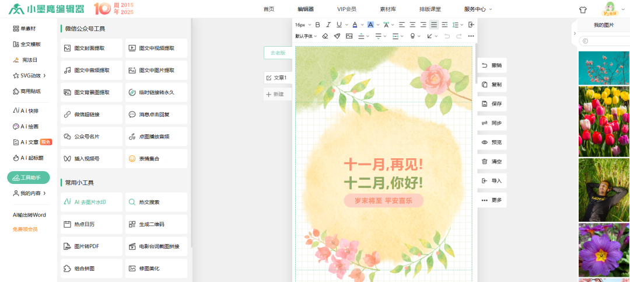Select yellow and red tulips thumbnail

click(604, 121)
